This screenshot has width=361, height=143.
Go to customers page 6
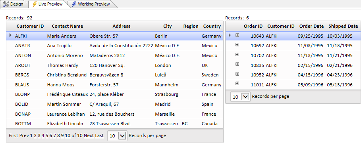(51, 135)
